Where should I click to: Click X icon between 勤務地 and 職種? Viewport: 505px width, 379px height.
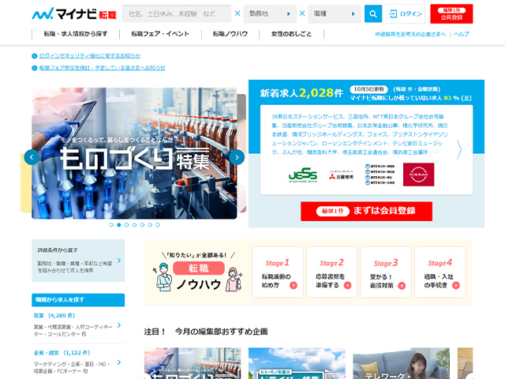[x=302, y=13]
